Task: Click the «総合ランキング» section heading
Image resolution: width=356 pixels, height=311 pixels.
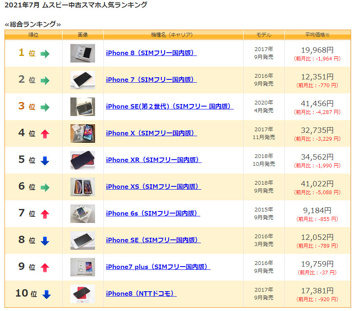Action: click(33, 24)
